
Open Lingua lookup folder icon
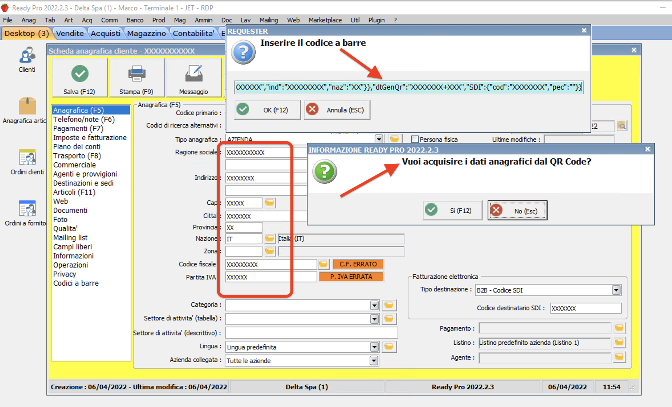coord(389,347)
